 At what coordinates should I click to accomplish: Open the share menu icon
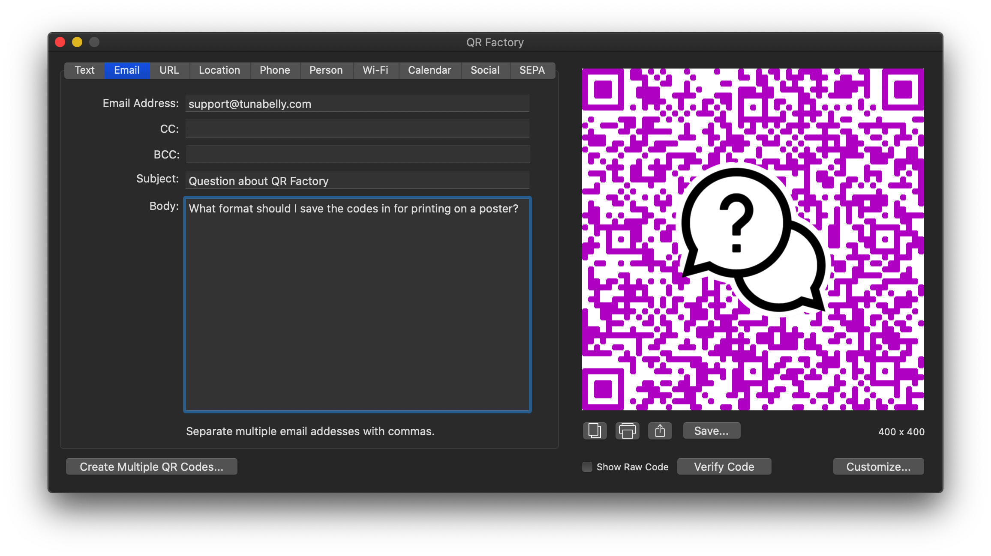click(660, 430)
